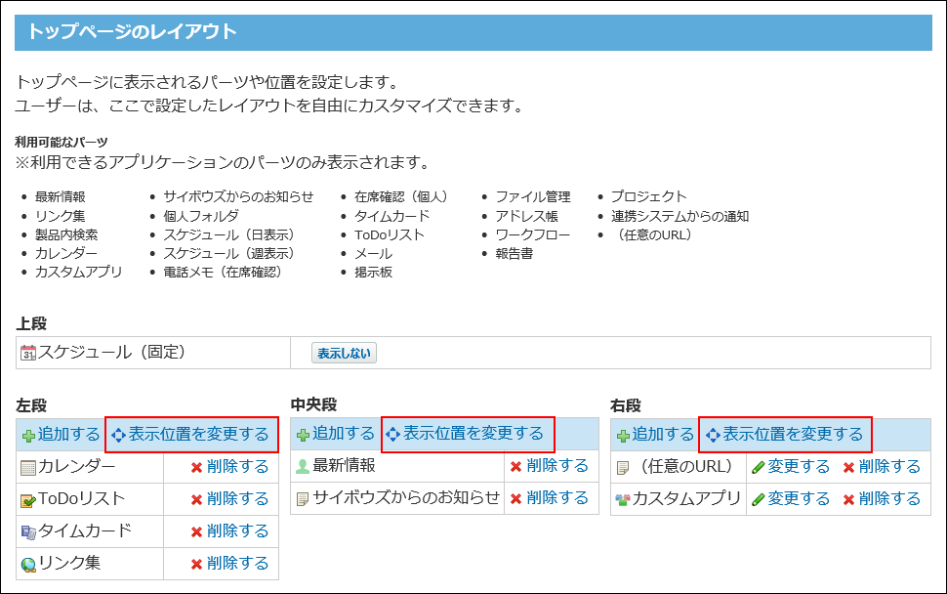The width and height of the screenshot is (947, 594).
Task: Click 削除する link for タイムカード
Action: point(237,530)
